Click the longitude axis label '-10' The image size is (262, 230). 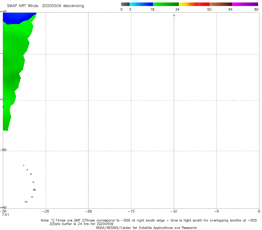pos(173,211)
